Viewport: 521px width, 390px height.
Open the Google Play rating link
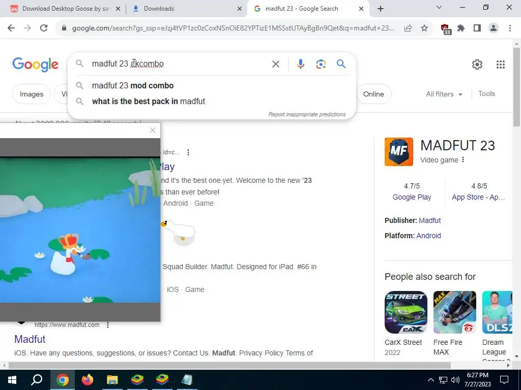point(412,197)
